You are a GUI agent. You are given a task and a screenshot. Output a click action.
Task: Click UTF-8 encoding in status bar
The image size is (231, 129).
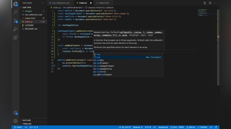pos(148,127)
